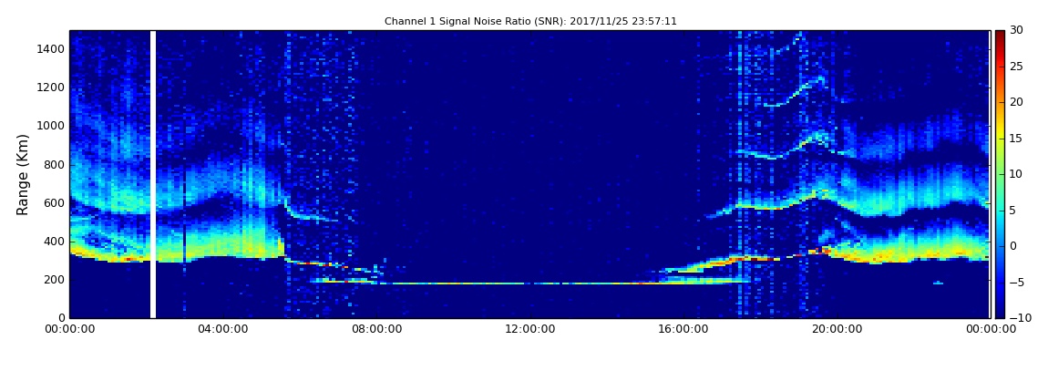Click the white data gap stripe near 02:00
This screenshot has height=371, width=1048.
point(153,174)
